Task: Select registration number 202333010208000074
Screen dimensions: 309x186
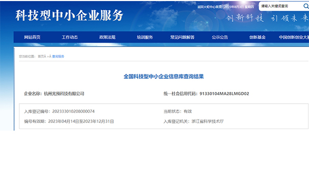Action: click(73, 111)
